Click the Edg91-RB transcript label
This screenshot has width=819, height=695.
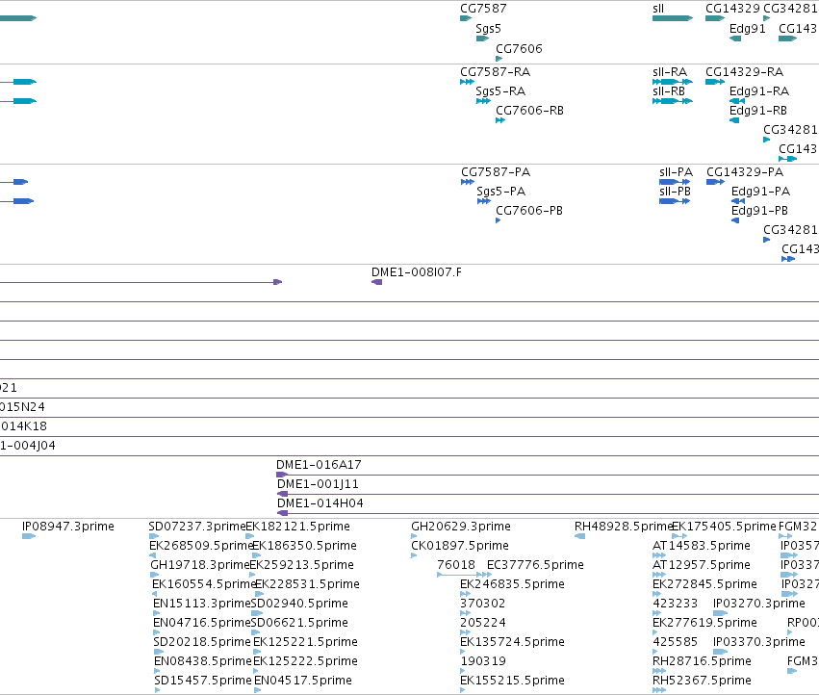click(758, 111)
